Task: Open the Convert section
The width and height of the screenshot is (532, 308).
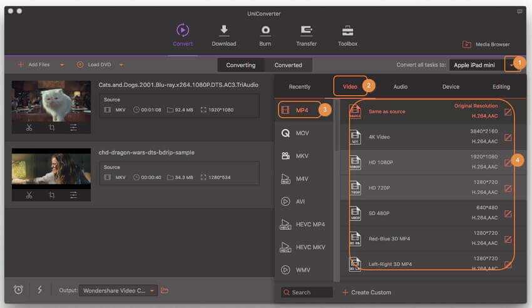Action: point(183,34)
